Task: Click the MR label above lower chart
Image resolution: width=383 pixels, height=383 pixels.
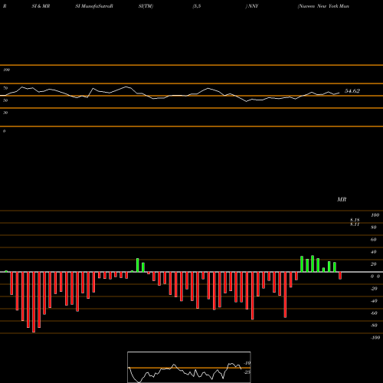Action: click(342, 199)
